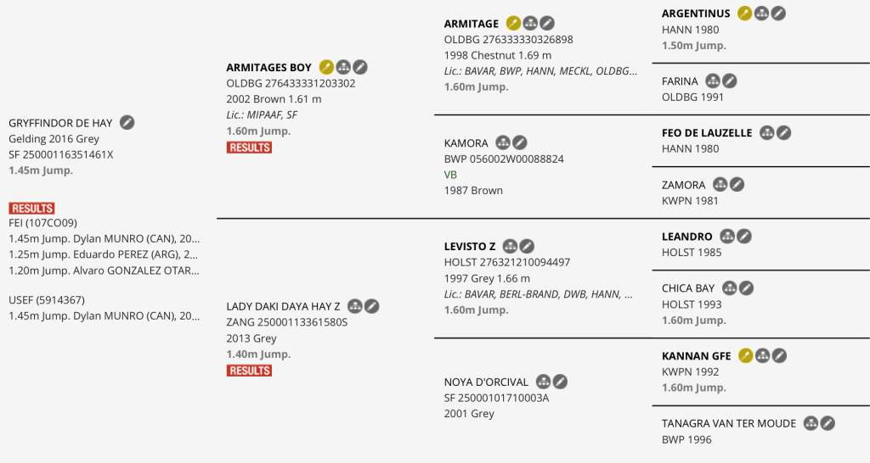Click the yellow icon beside Argentinus
This screenshot has width=870, height=463.
[x=744, y=14]
